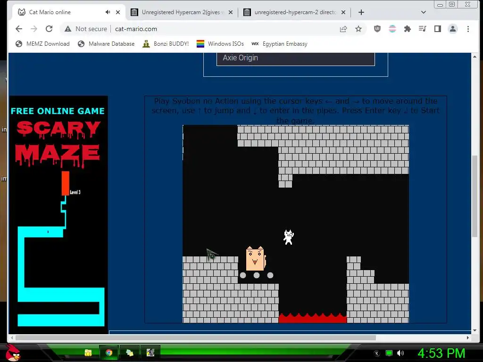Open the third taskbar app with papers icon
The image size is (483, 362).
click(x=130, y=353)
